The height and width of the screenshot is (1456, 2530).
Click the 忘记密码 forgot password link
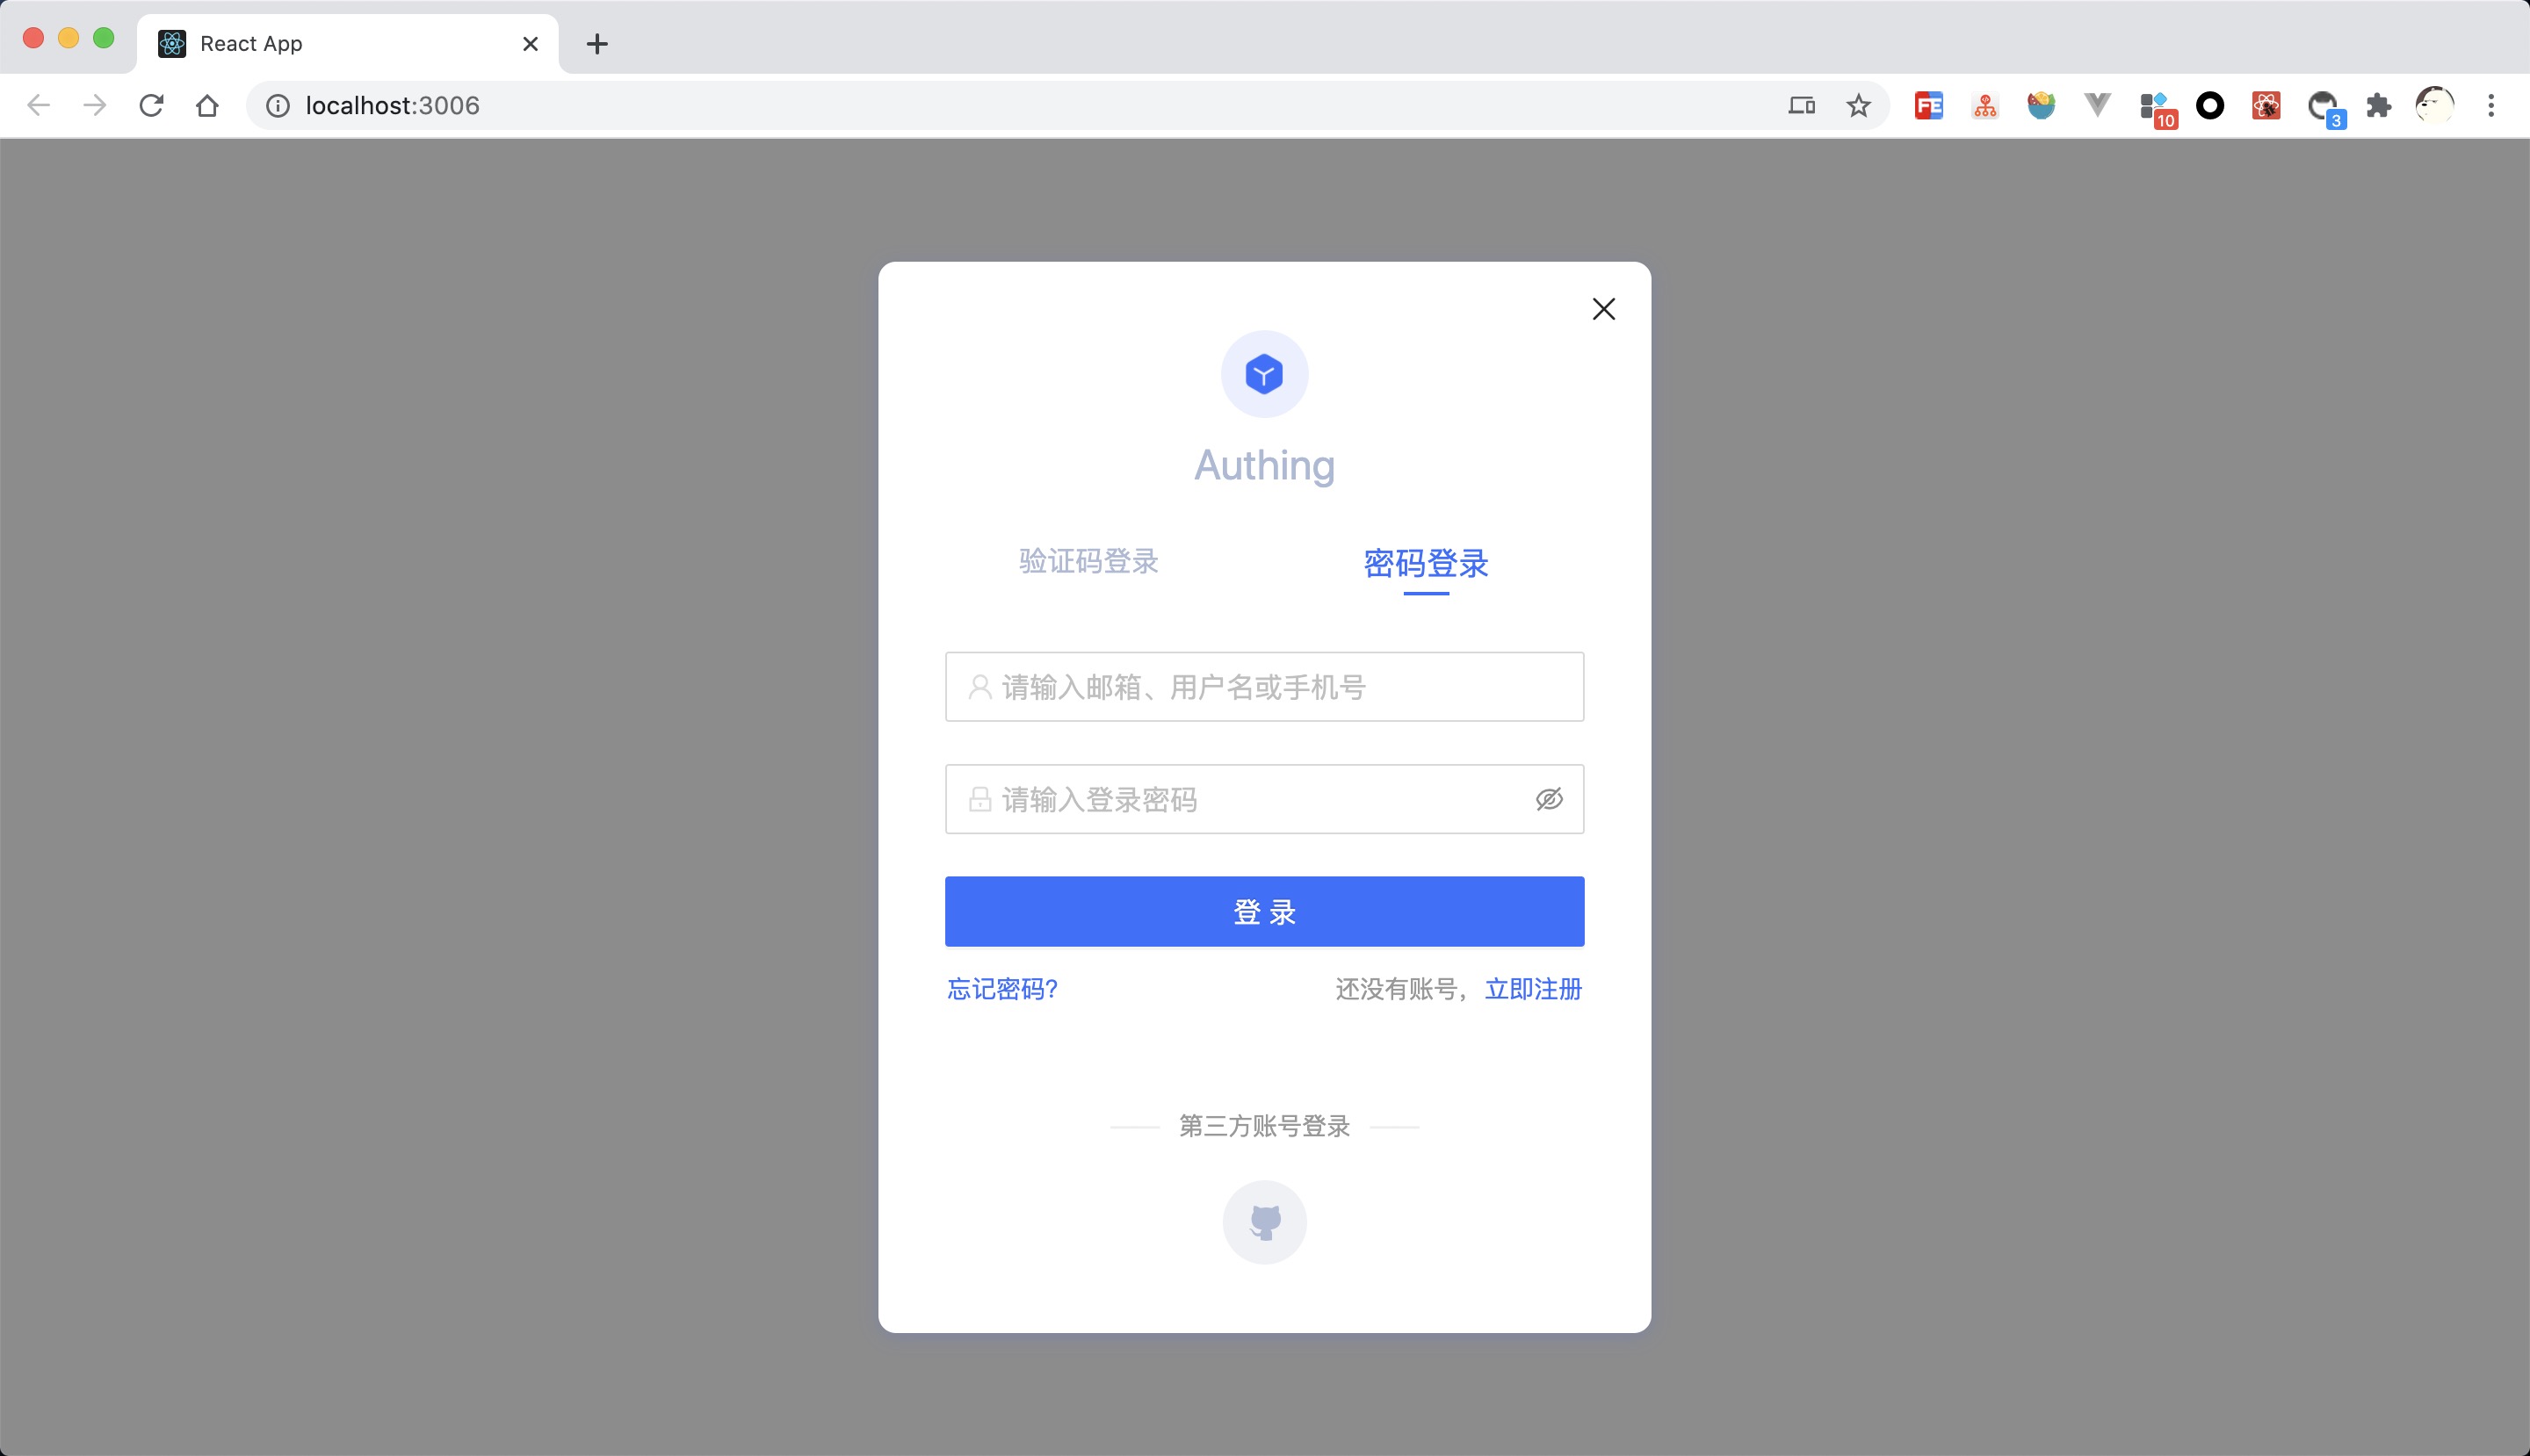[x=1002, y=989]
